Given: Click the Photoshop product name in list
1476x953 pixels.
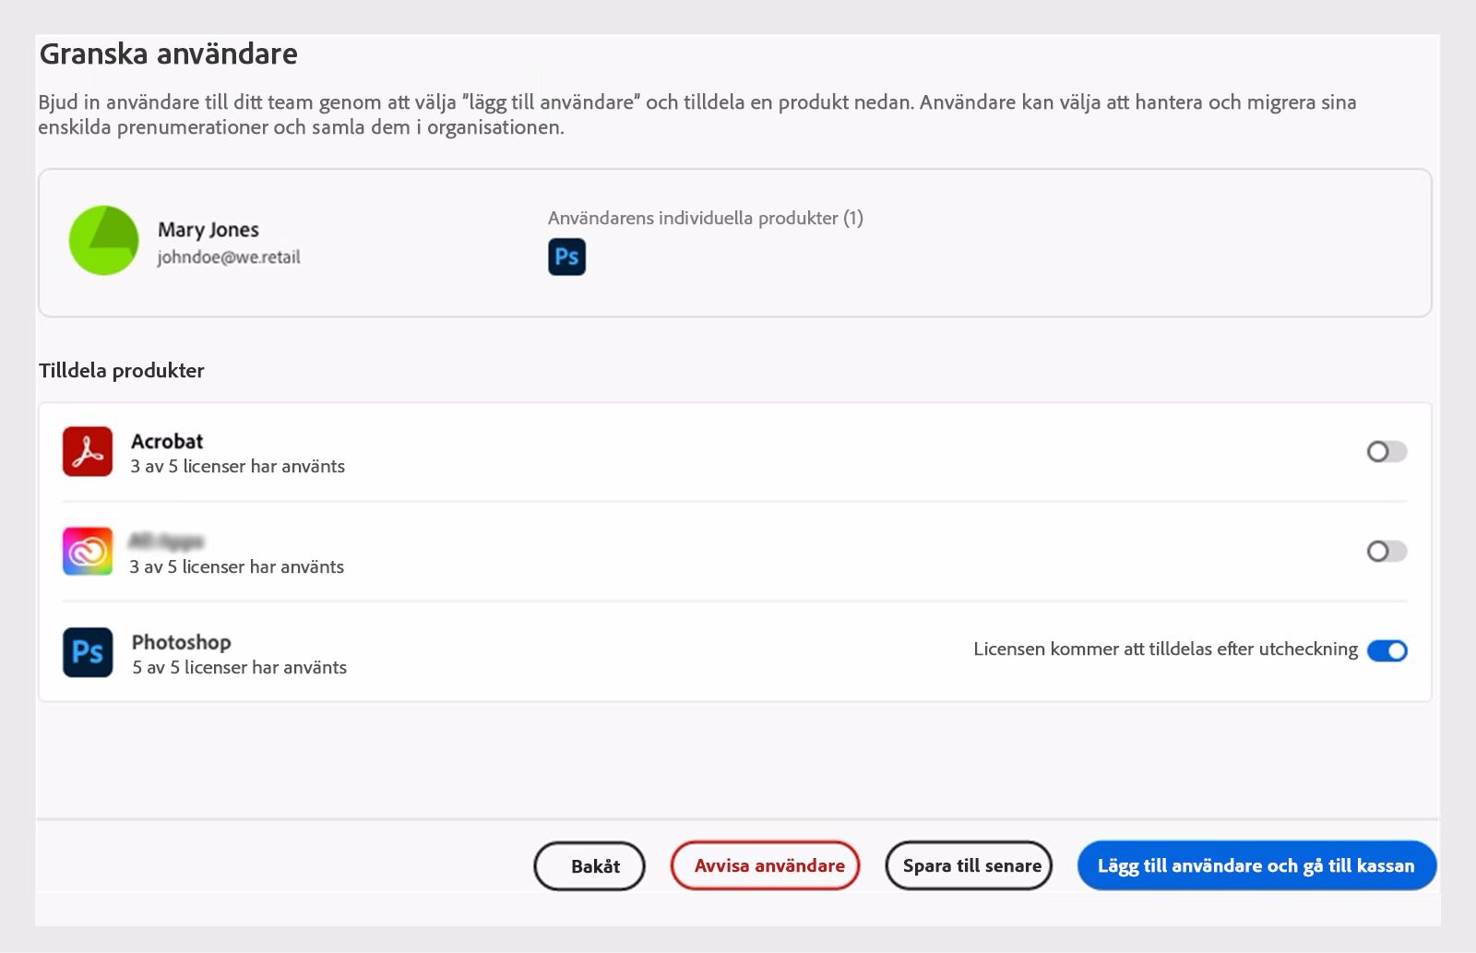Looking at the screenshot, I should click(182, 642).
